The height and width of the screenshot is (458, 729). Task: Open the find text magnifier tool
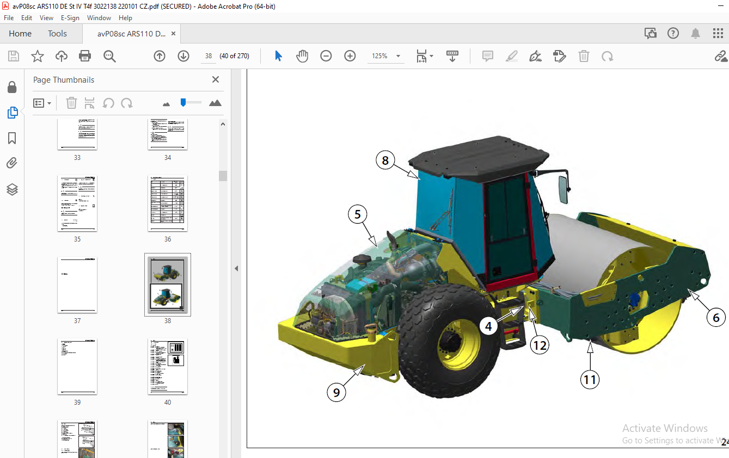[109, 56]
